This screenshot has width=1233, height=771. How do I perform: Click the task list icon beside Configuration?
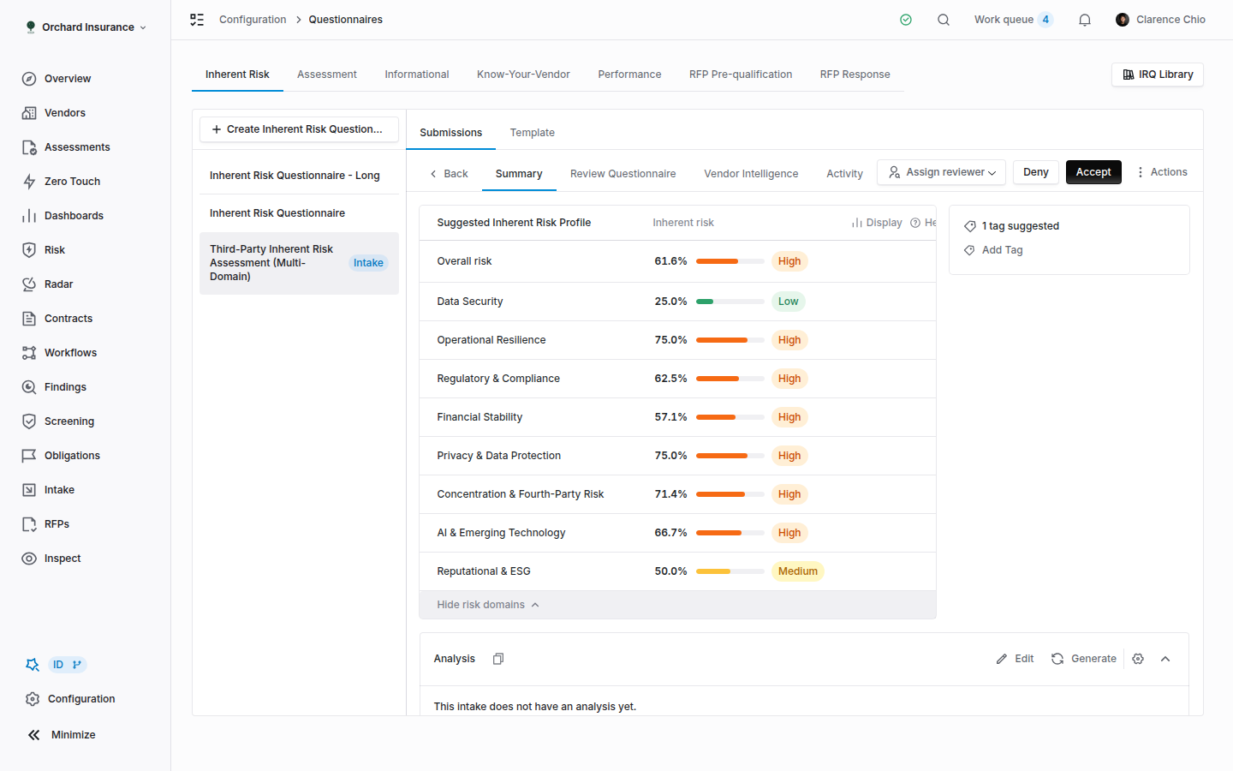click(197, 20)
